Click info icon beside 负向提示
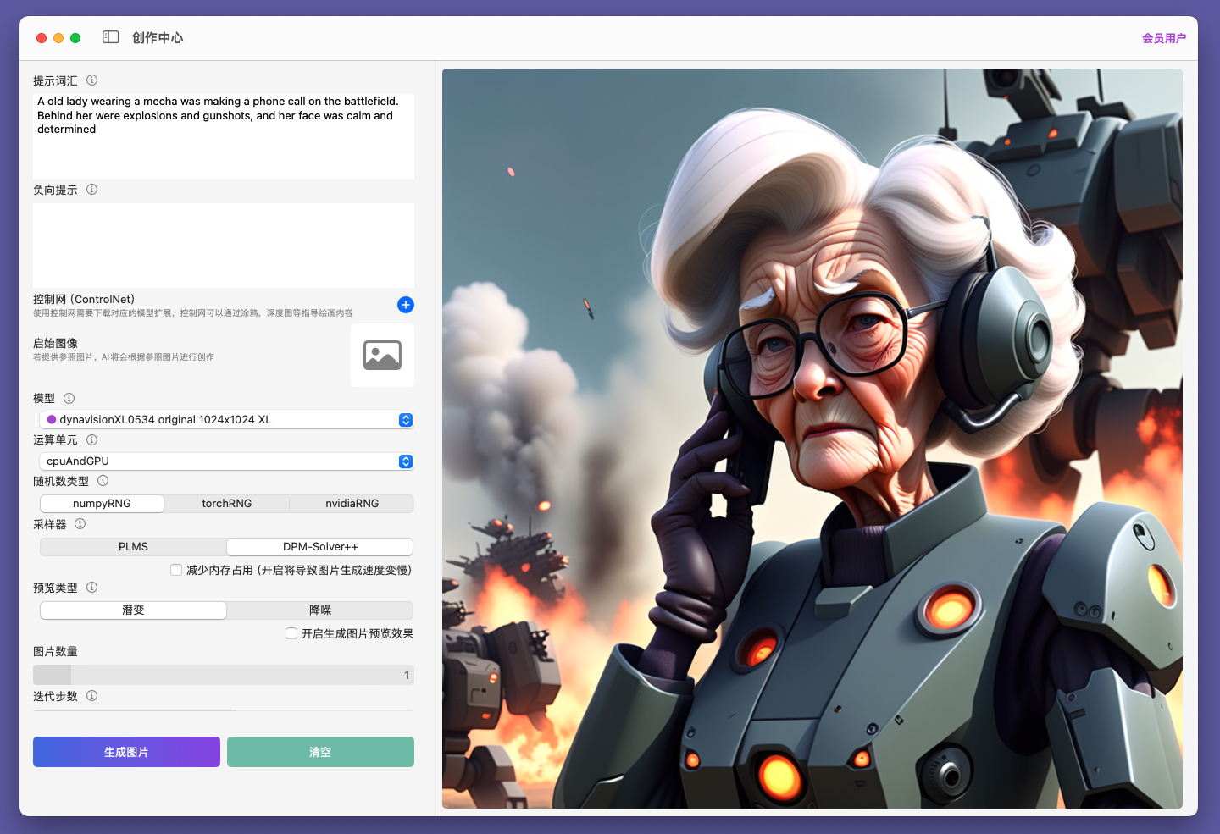The image size is (1220, 834). coord(92,190)
